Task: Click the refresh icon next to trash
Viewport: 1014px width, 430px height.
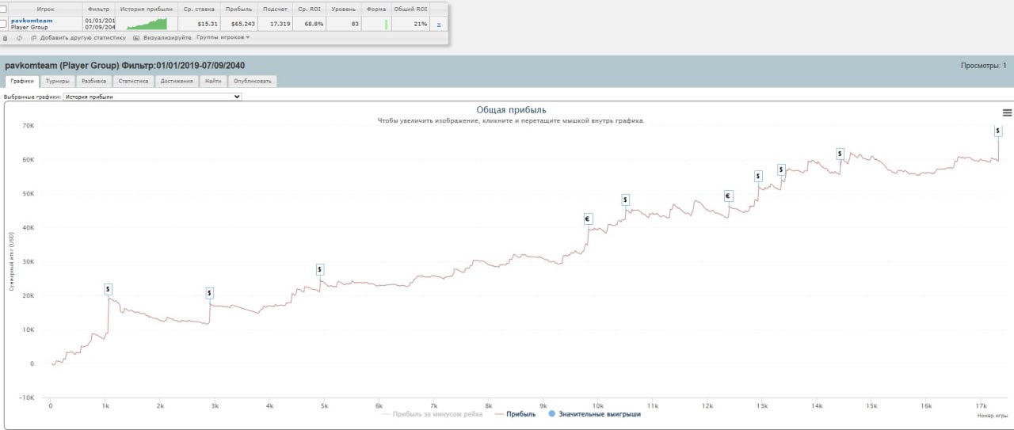Action: [20, 37]
